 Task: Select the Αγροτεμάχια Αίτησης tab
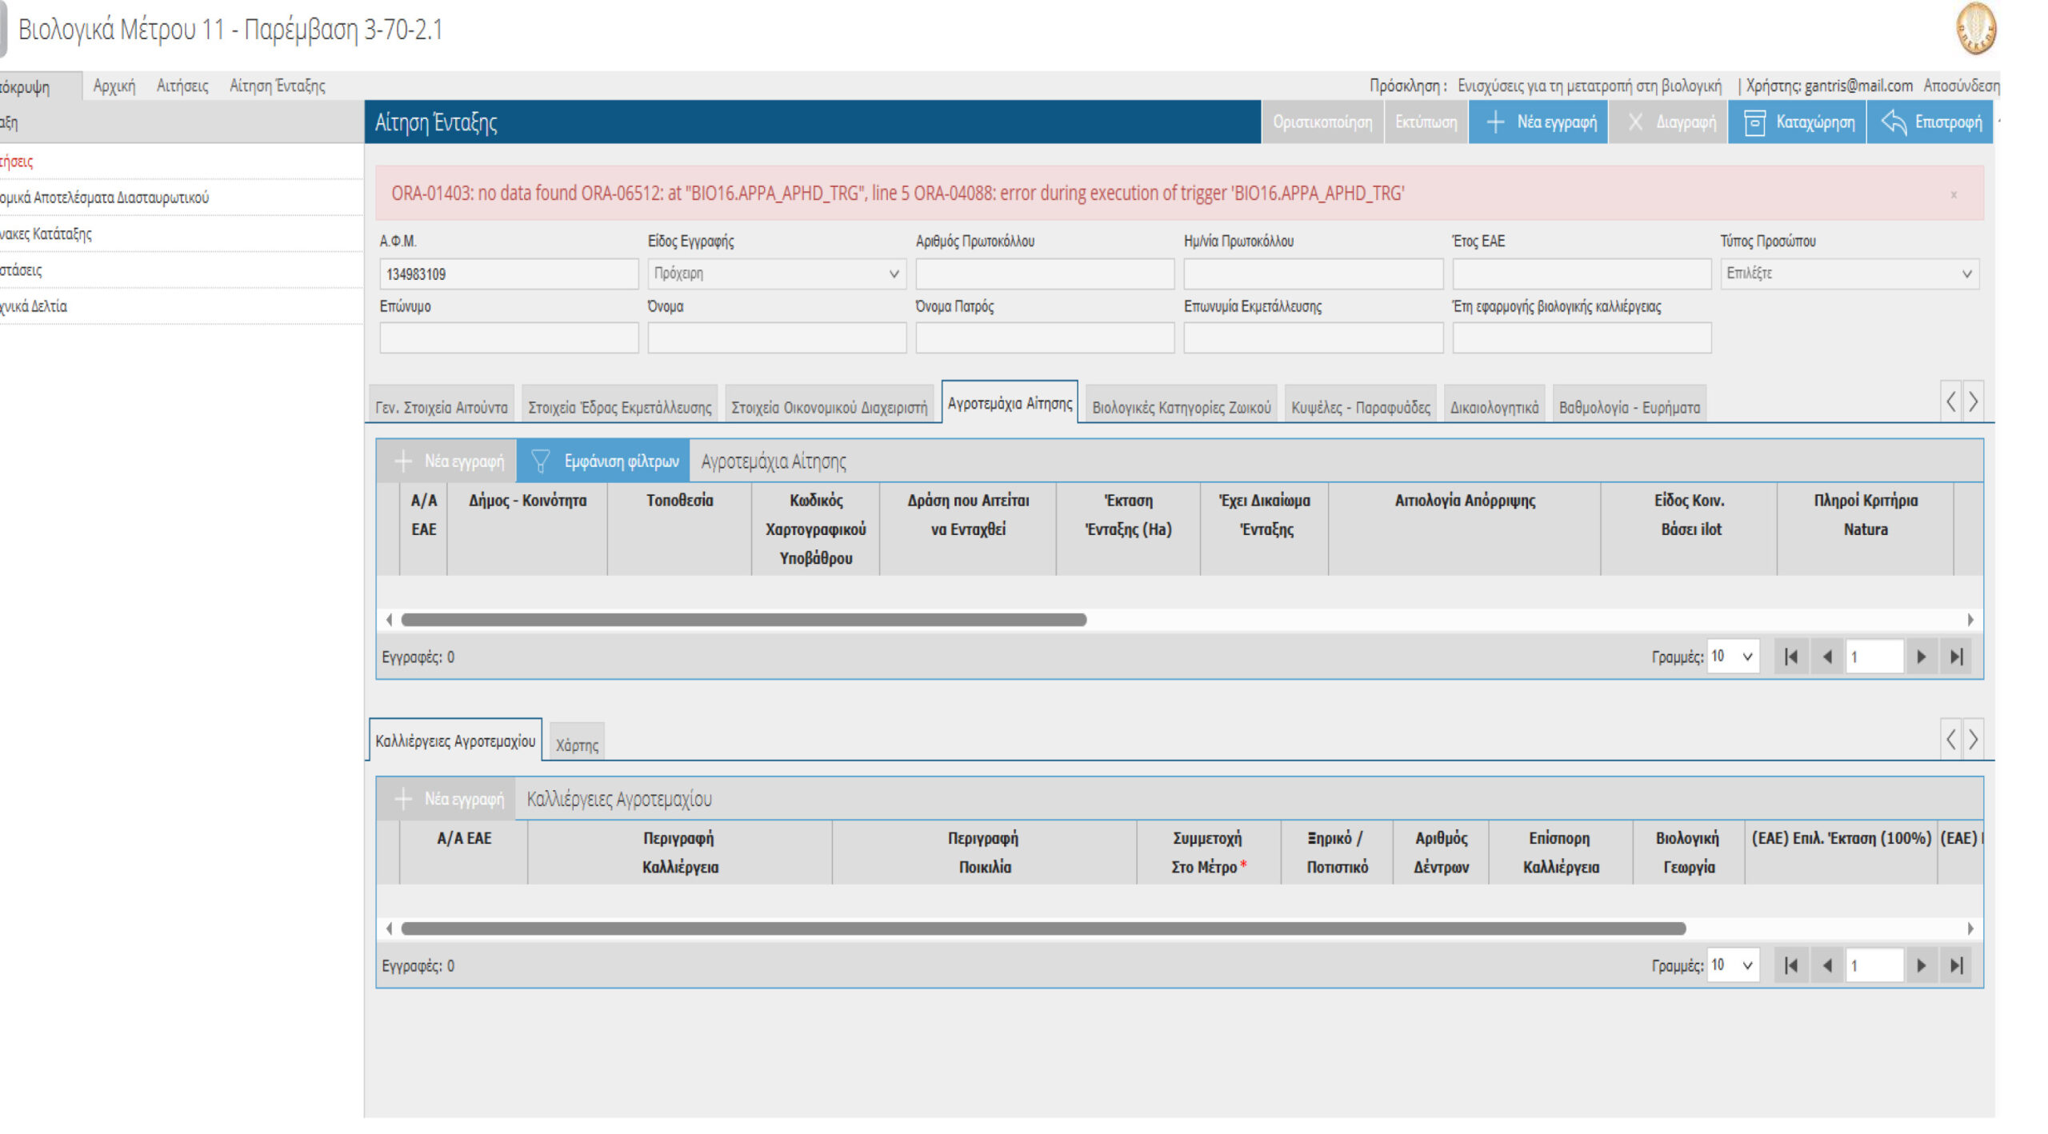tap(1010, 403)
